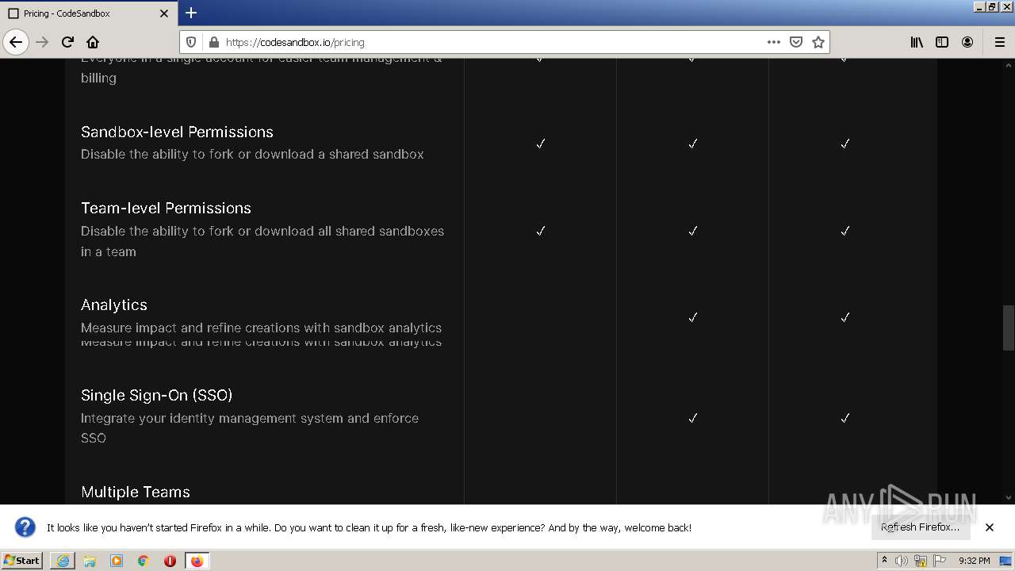Select the Pricing - CodeSandbox tab
The width and height of the screenshot is (1015, 571).
(x=88, y=13)
